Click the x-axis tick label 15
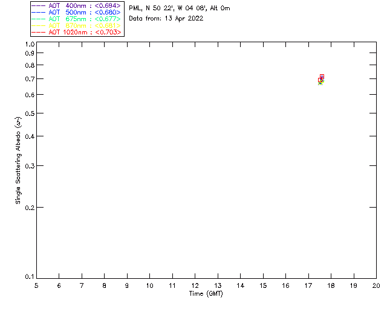Image resolution: width=387 pixels, height=309 pixels. point(263,285)
